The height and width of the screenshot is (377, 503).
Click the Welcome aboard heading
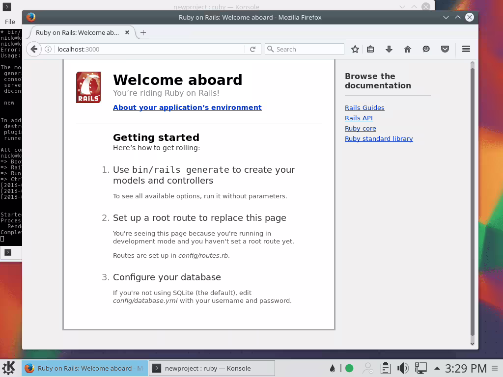[x=177, y=80]
